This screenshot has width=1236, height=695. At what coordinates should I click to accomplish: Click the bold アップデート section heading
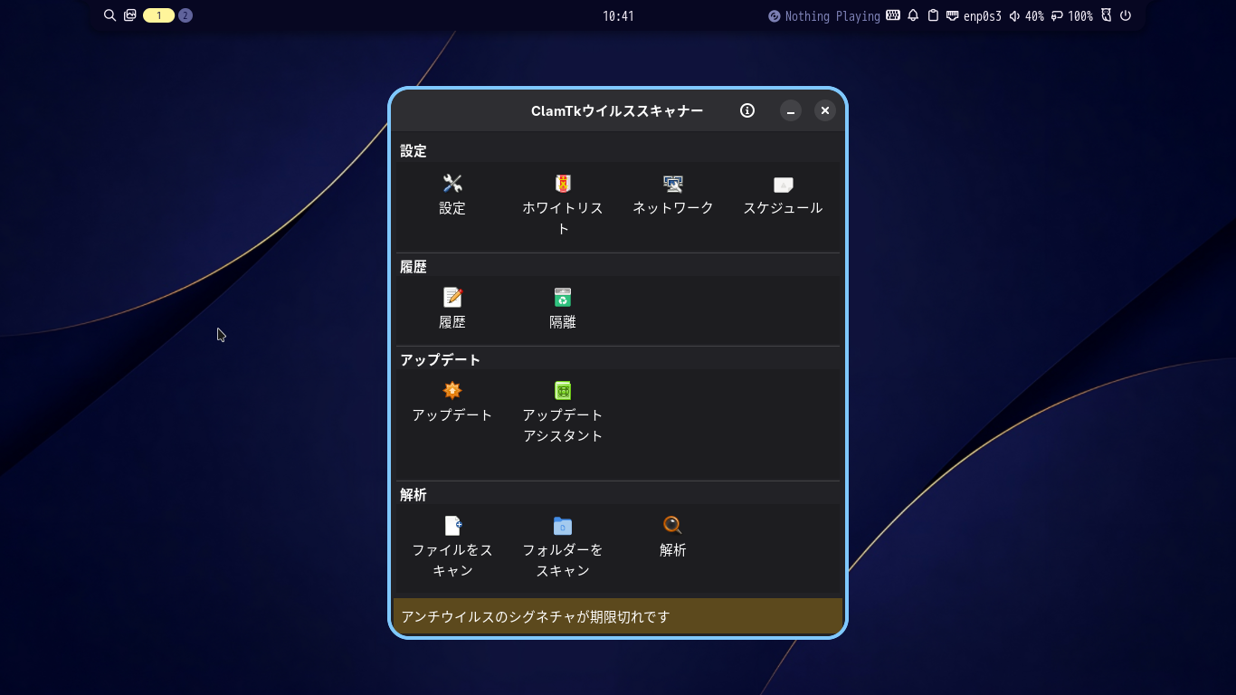pyautogui.click(x=441, y=360)
